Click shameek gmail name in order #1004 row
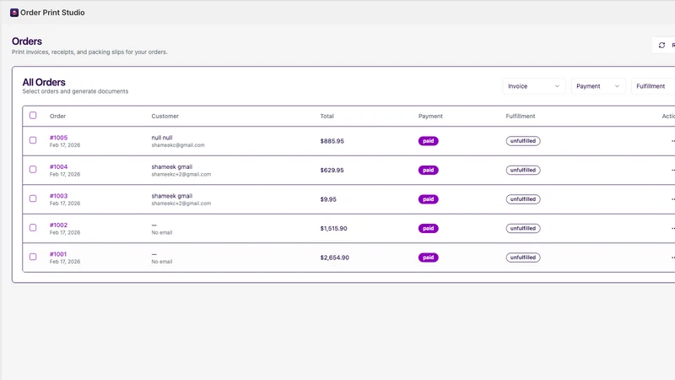The height and width of the screenshot is (380, 675). coord(172,166)
